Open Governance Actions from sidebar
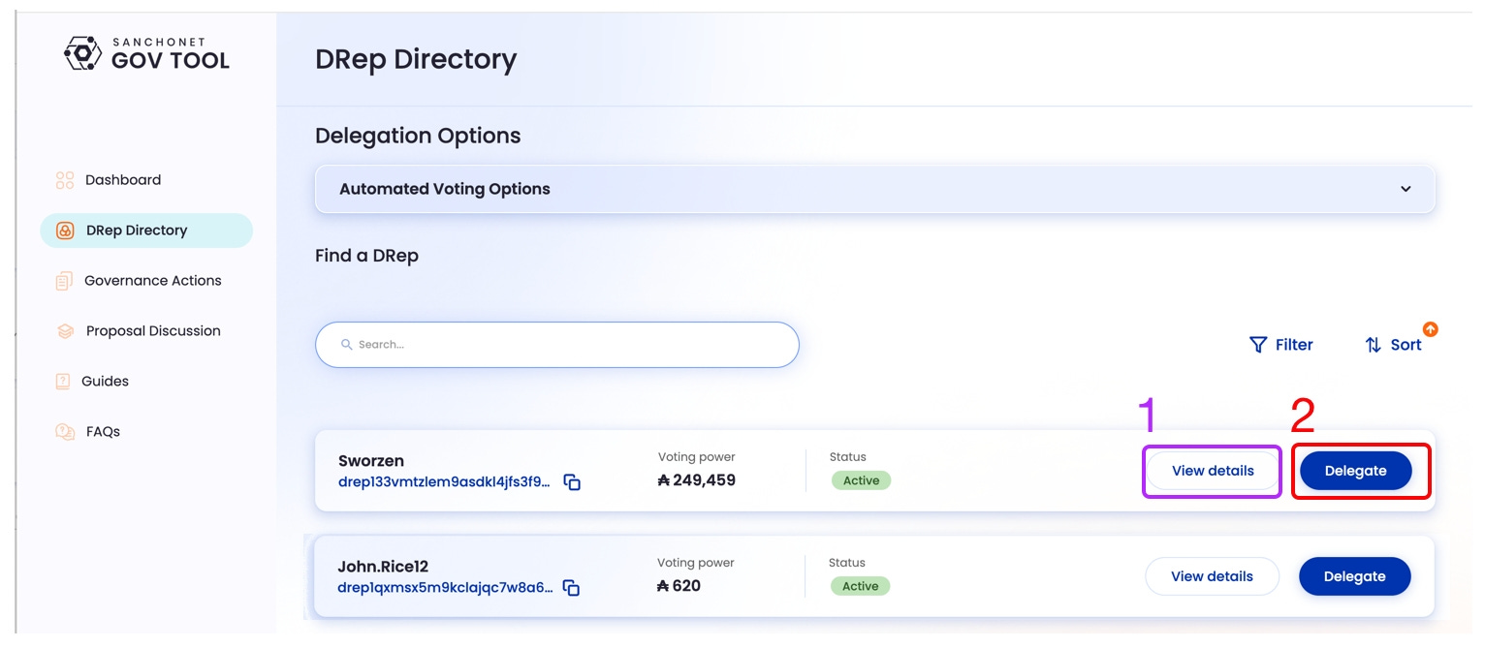The height and width of the screenshot is (648, 1485). (x=152, y=281)
